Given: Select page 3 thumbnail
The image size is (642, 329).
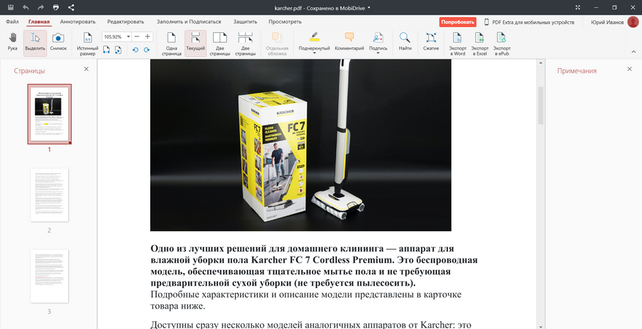Looking at the screenshot, I should (x=50, y=276).
